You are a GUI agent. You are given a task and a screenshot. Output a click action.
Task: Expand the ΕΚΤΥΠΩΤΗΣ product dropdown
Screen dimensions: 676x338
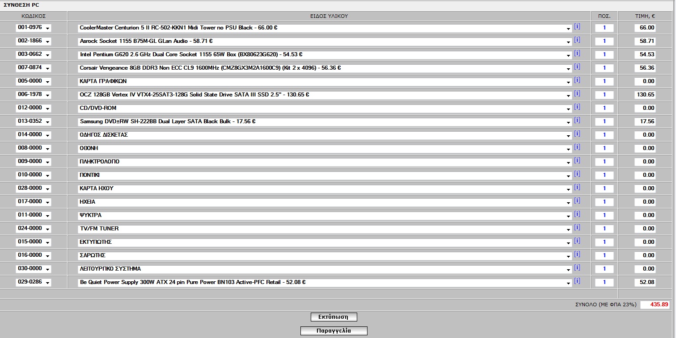point(325,242)
